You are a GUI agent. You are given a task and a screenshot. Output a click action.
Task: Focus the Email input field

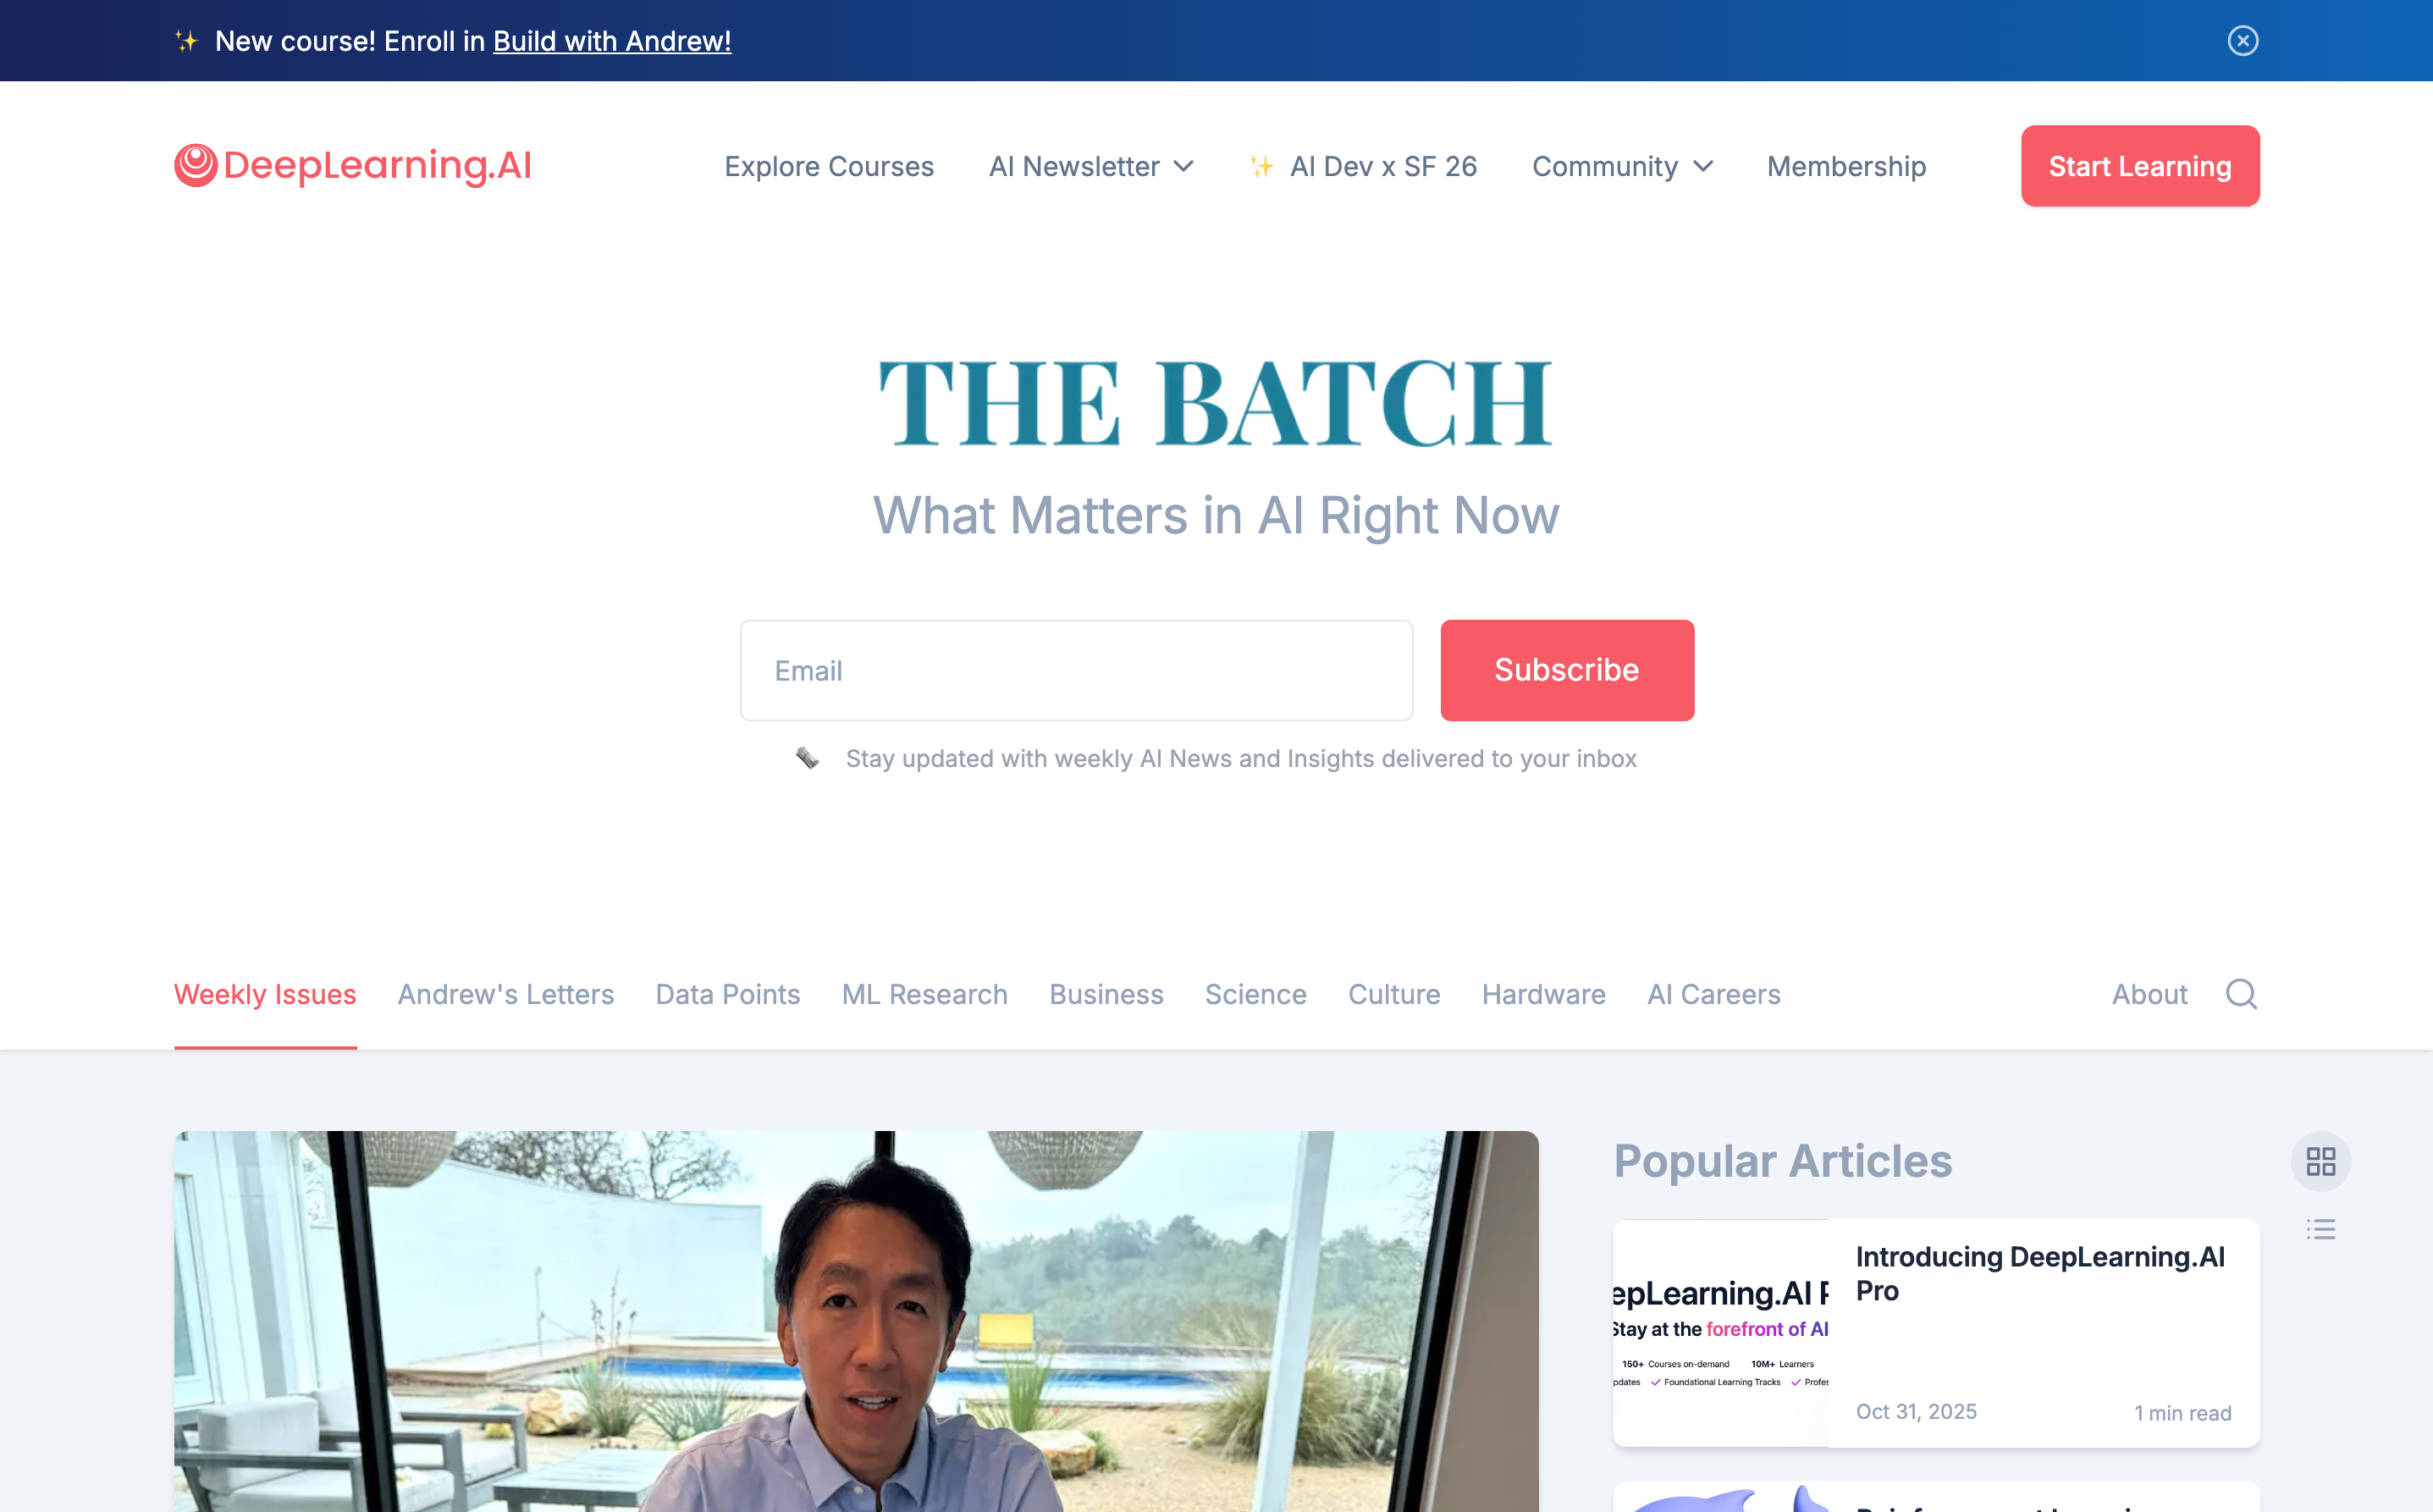coord(1076,670)
